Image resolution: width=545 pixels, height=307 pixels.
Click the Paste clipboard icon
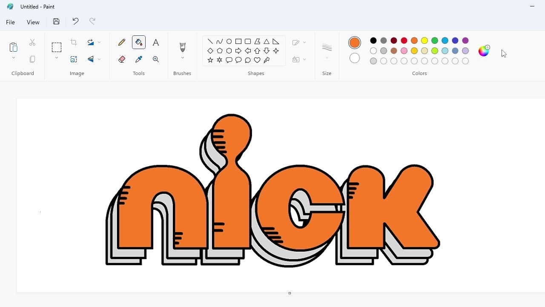click(14, 46)
